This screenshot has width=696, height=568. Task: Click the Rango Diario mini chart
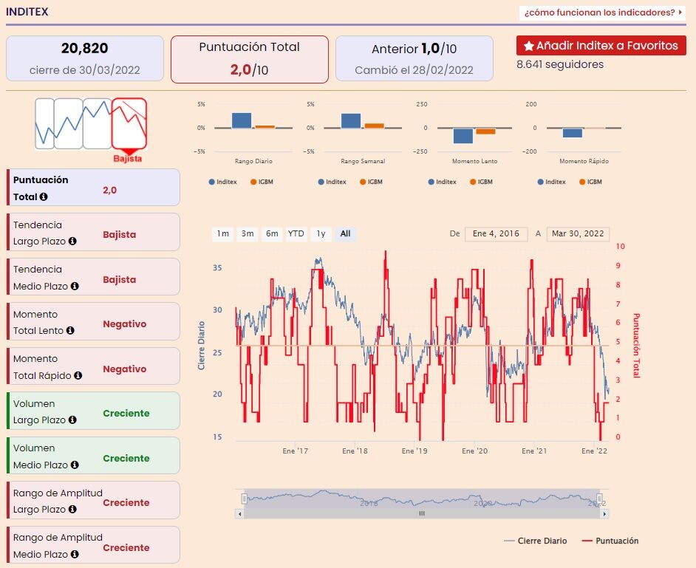click(253, 128)
